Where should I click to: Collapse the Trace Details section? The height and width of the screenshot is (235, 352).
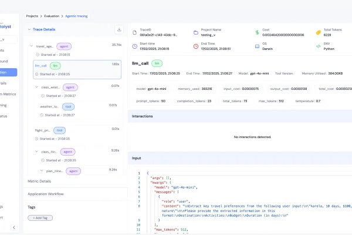(29, 29)
